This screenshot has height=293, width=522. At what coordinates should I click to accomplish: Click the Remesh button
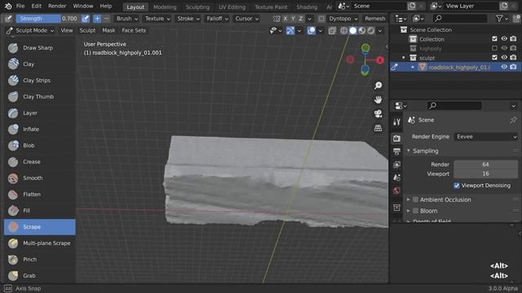pyautogui.click(x=375, y=19)
